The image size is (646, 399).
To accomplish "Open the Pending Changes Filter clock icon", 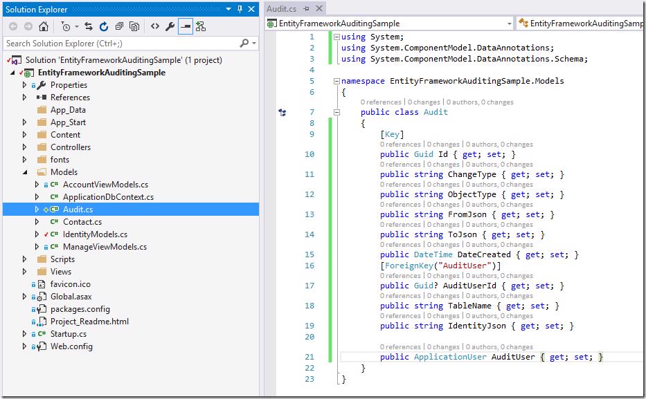I will pyautogui.click(x=66, y=26).
